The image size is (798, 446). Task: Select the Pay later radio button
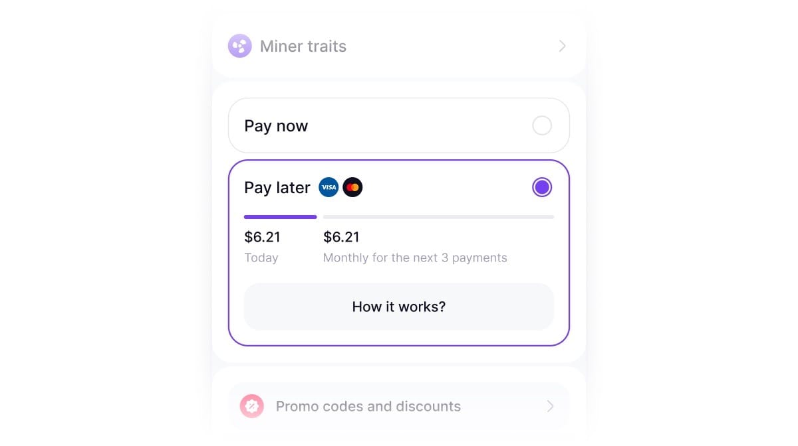(542, 187)
